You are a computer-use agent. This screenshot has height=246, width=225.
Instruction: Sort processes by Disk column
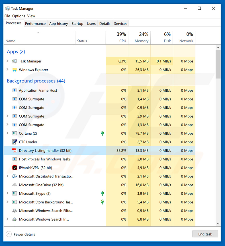tap(162, 38)
